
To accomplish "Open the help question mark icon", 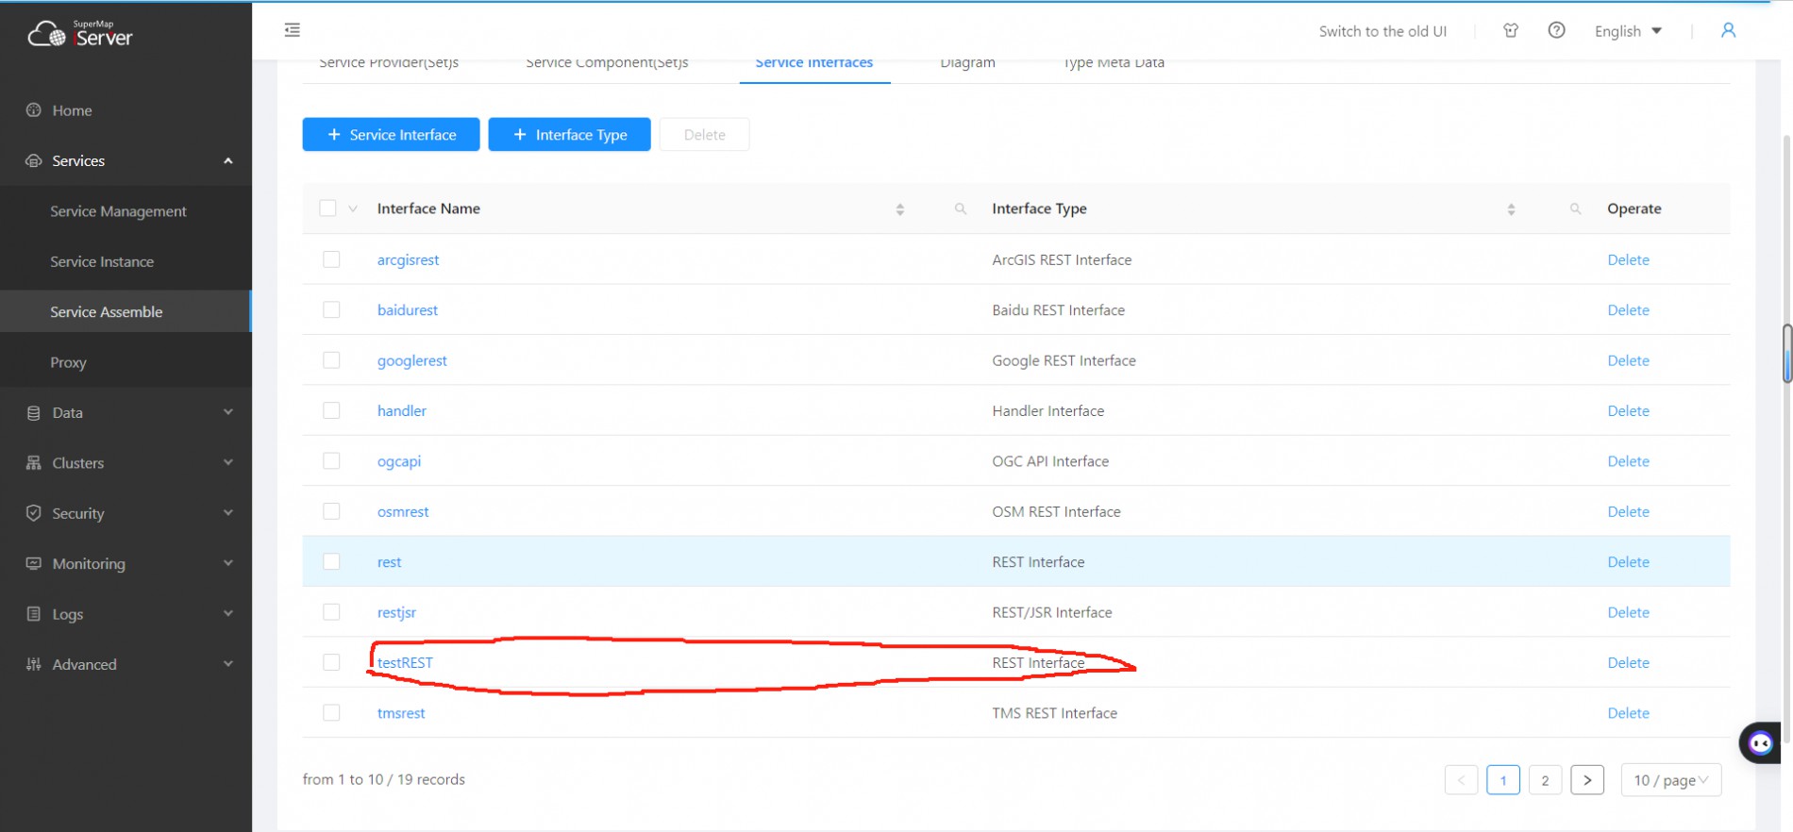I will 1557,30.
